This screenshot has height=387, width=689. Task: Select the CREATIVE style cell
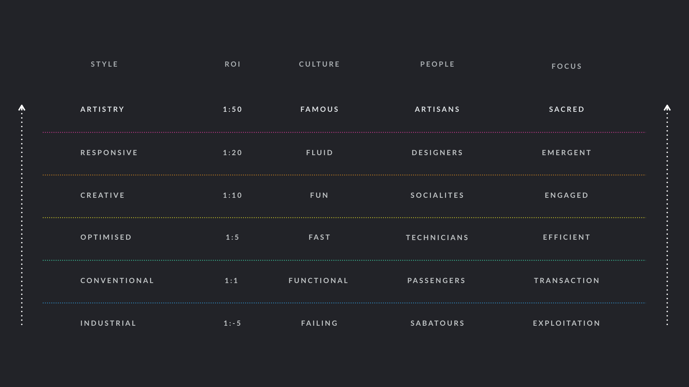tap(103, 195)
